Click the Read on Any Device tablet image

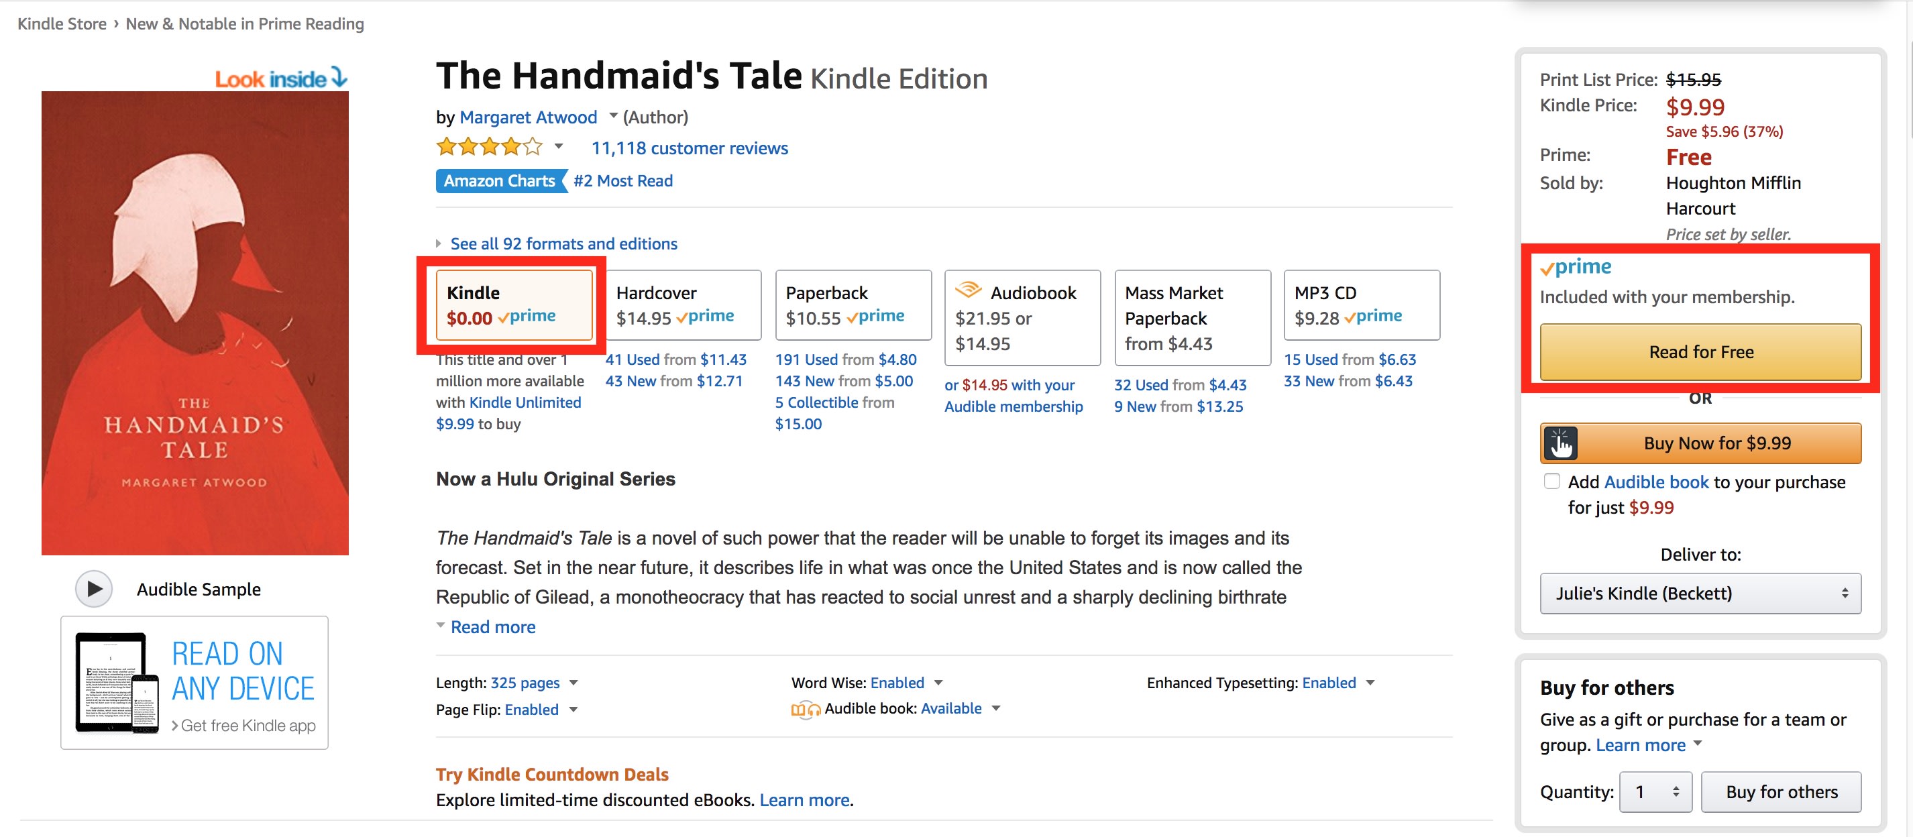coord(117,683)
